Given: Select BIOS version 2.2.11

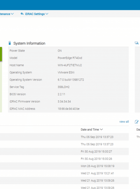Looking at the screenshot, I should tap(62, 94).
